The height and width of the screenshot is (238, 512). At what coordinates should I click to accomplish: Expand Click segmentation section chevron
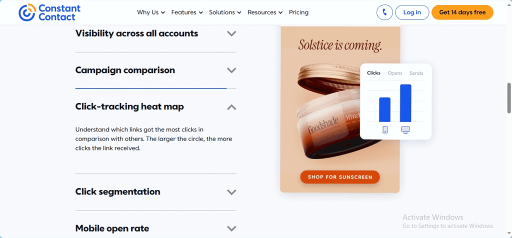(x=231, y=192)
